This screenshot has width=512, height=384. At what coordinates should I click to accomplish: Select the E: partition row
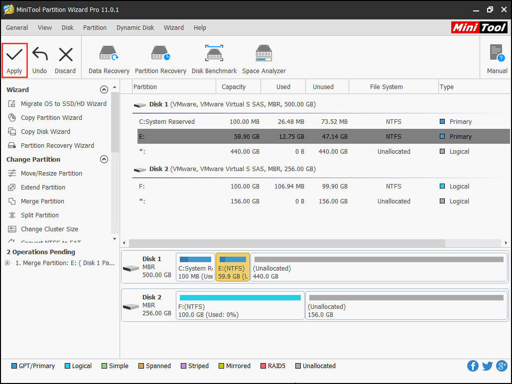pos(324,136)
